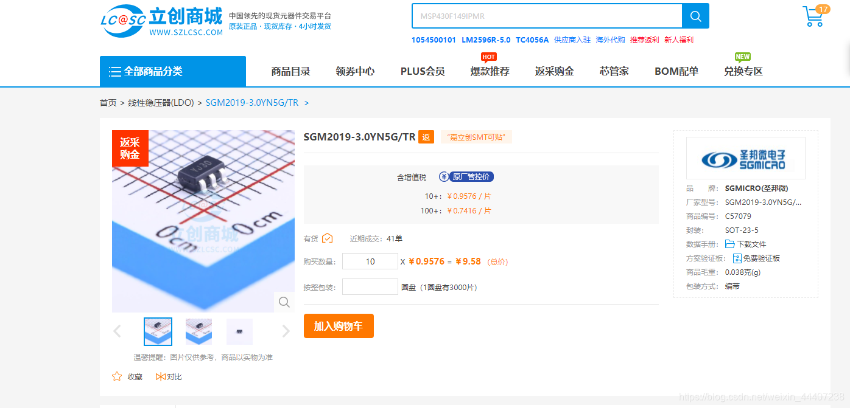
Task: Click the 下载文件 folder icon
Action: [729, 244]
